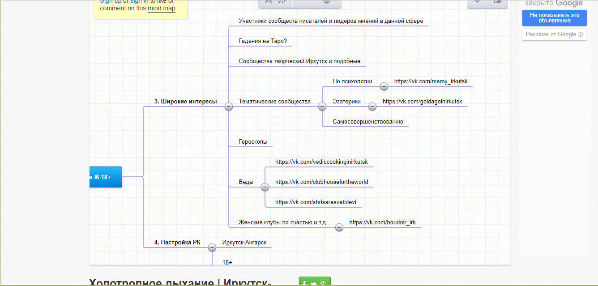Select the 'Гадания на Таро?' node

click(263, 41)
